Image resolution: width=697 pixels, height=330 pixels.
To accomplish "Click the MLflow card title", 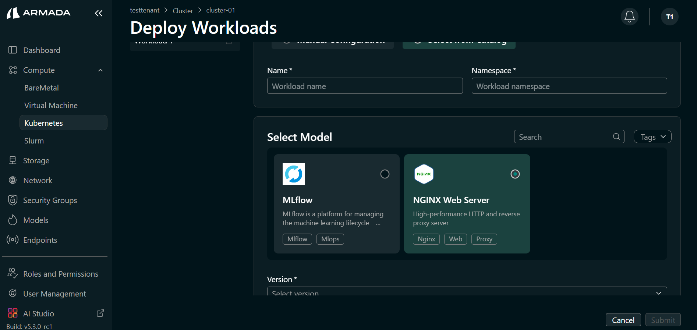I will coord(297,200).
